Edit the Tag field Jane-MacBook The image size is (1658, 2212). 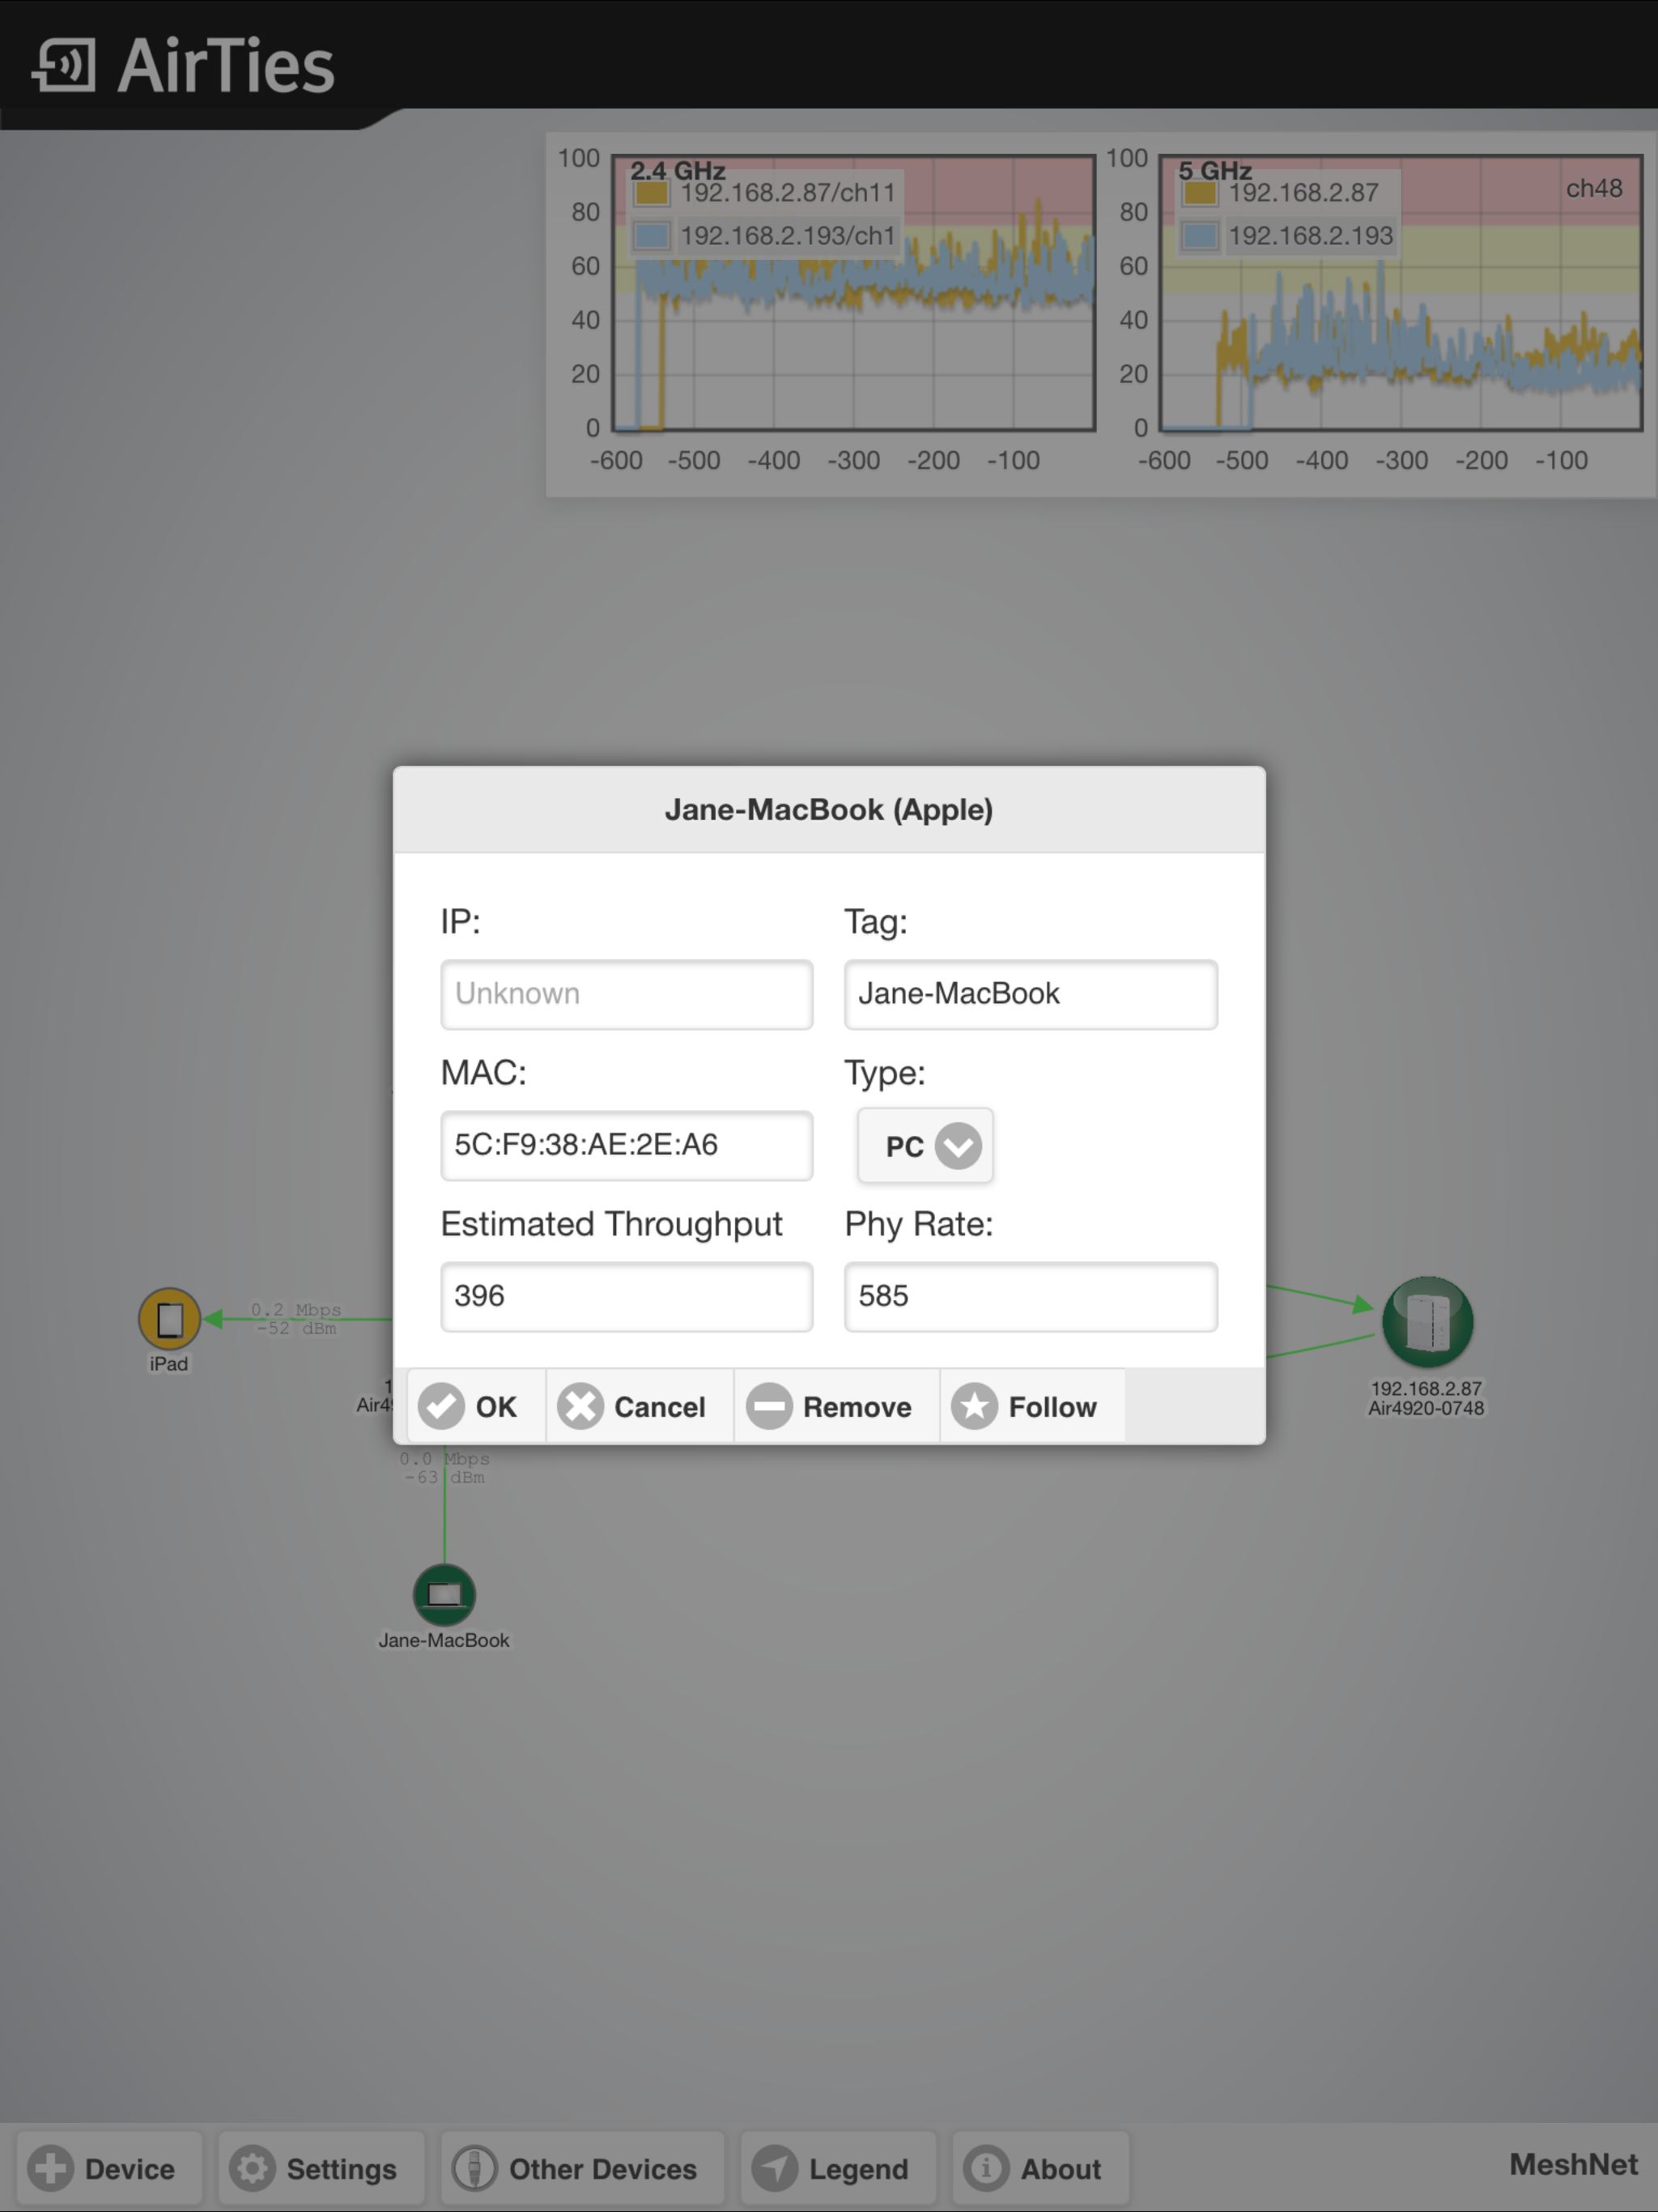(x=1031, y=994)
